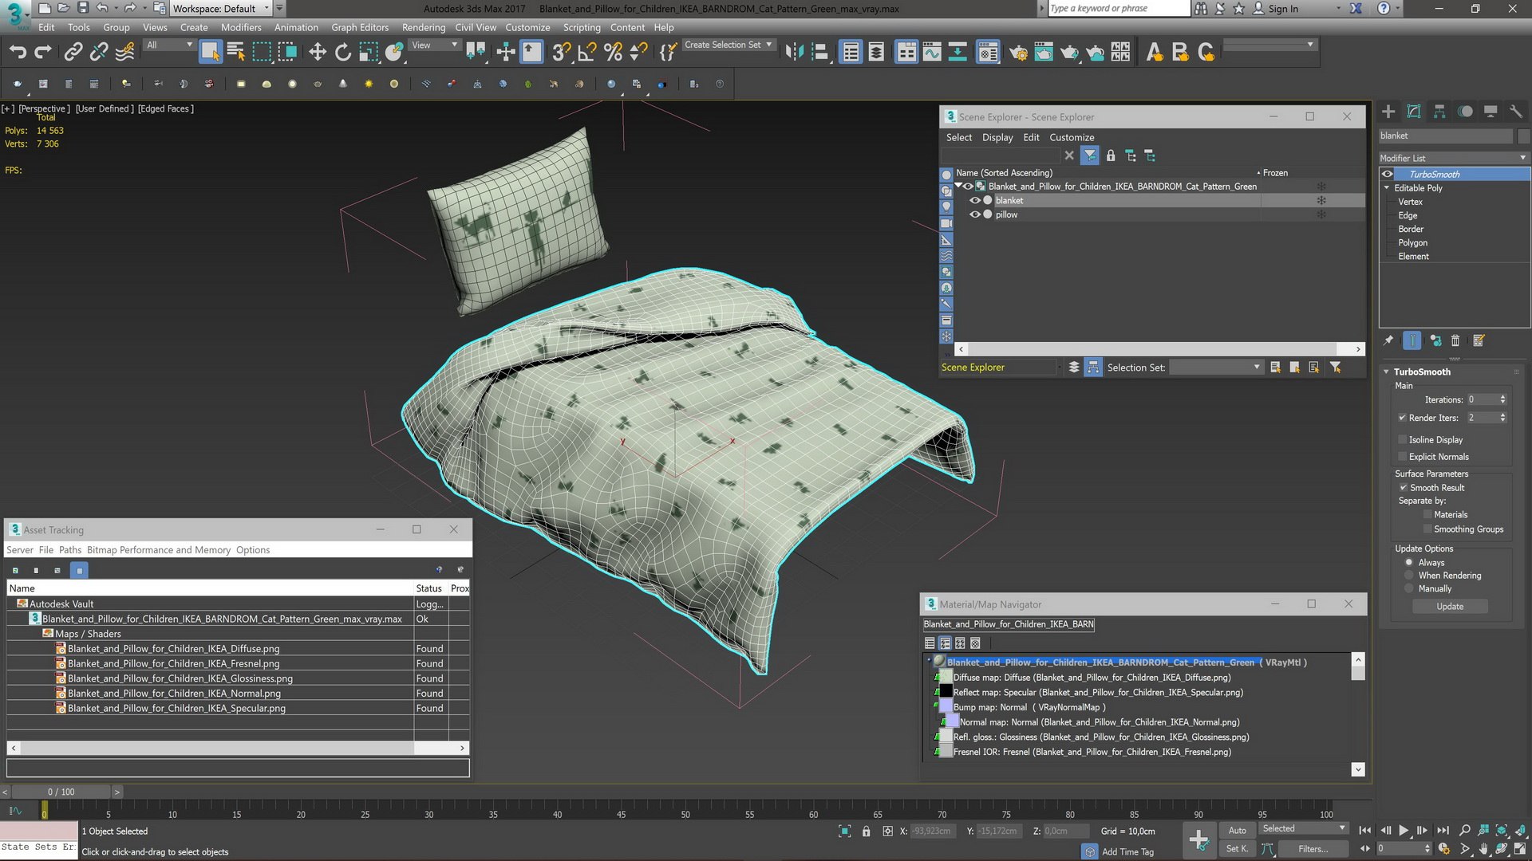Screen dimensions: 1532x861
Task: Toggle the Auto key button
Action: [1237, 831]
